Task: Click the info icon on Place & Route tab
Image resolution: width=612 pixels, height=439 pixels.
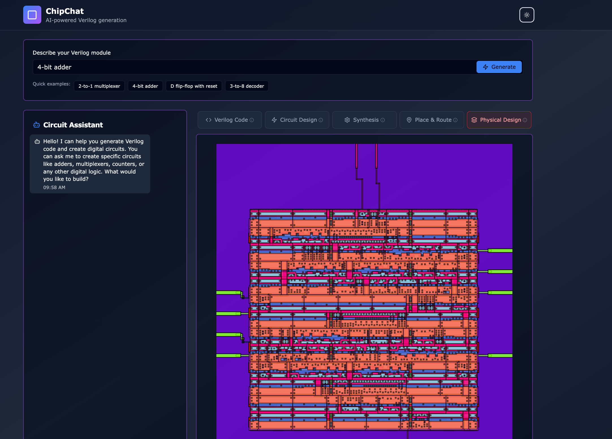Action: 455,120
